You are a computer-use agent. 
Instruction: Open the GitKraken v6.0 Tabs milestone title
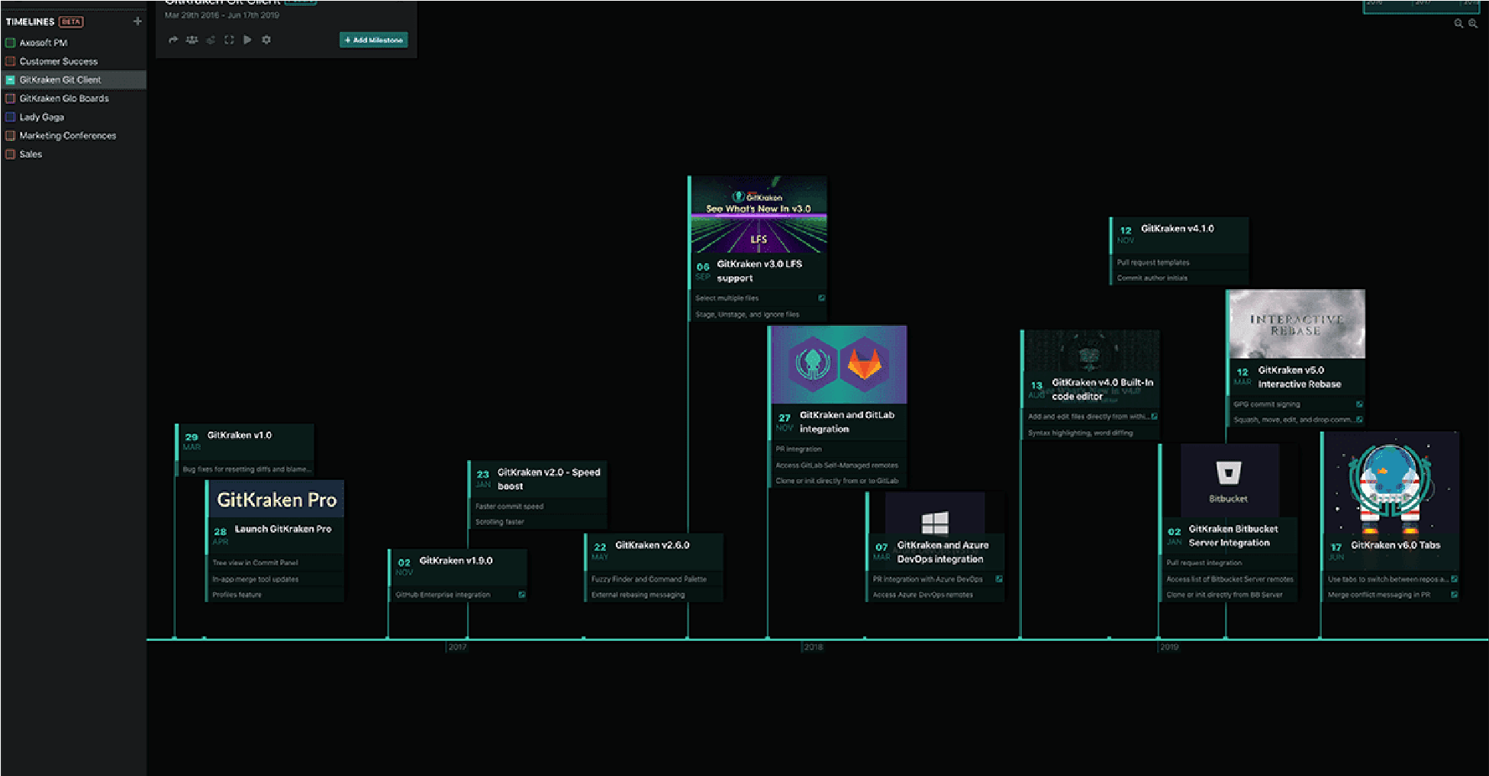point(1395,545)
